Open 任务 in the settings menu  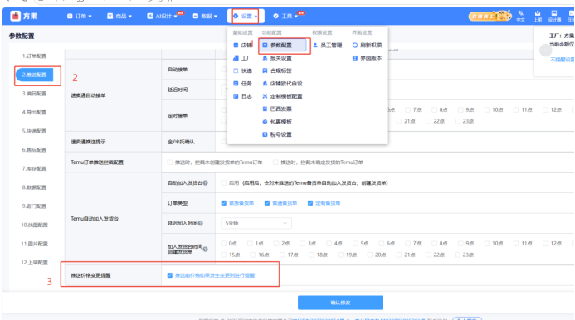coord(243,84)
